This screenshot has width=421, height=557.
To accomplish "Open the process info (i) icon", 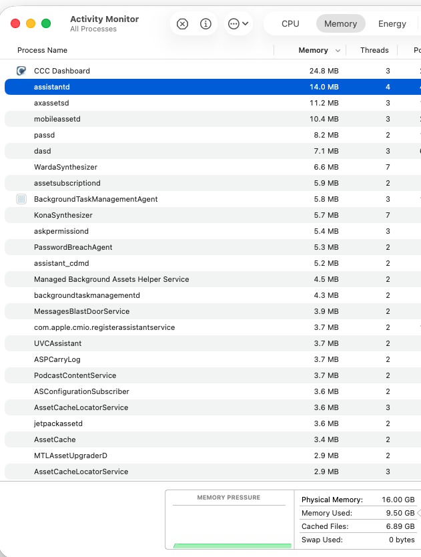I will click(x=205, y=24).
